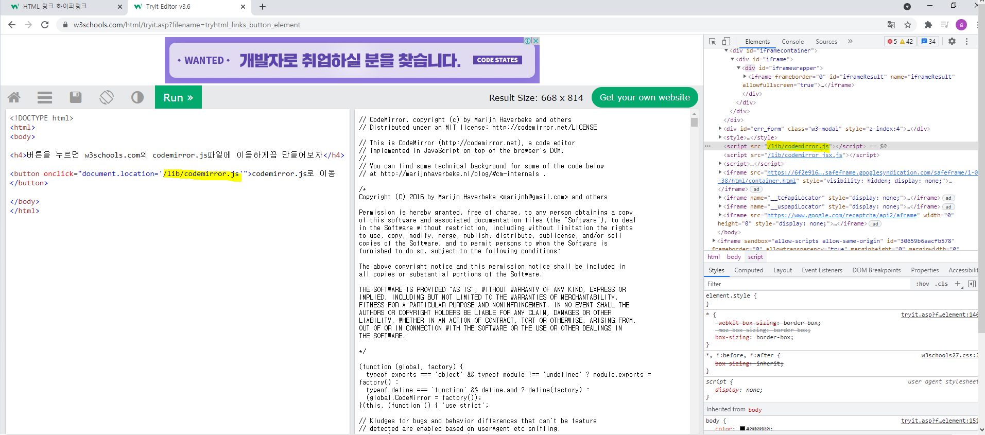
Task: Toggle the dark theme contrast icon
Action: tap(137, 97)
